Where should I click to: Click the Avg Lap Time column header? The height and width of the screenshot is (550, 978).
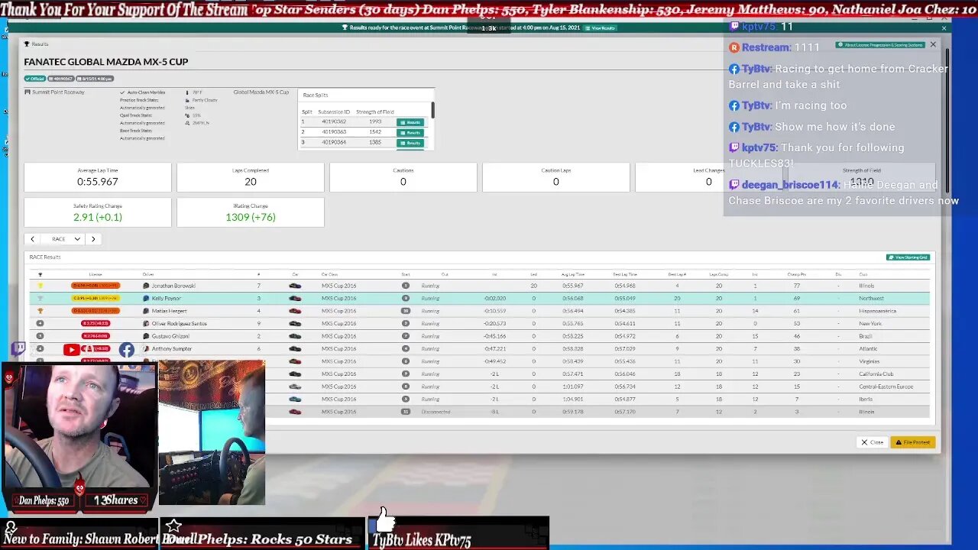(573, 274)
